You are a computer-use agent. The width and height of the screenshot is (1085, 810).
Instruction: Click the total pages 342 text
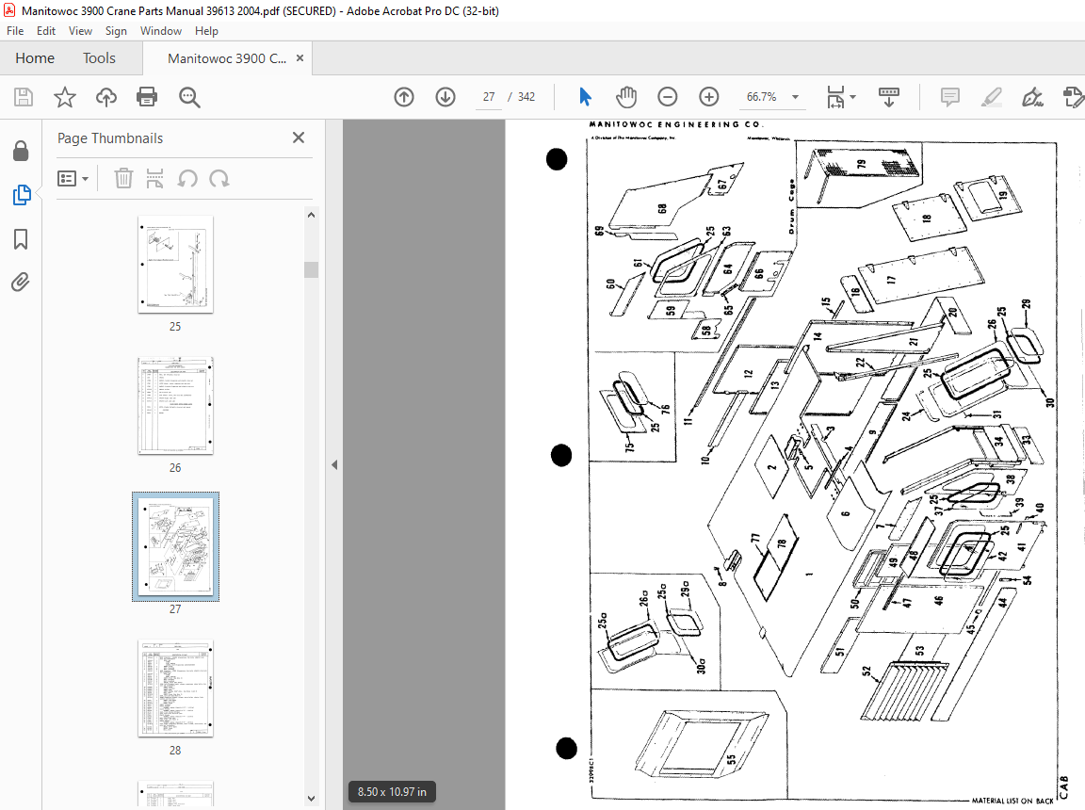click(526, 97)
